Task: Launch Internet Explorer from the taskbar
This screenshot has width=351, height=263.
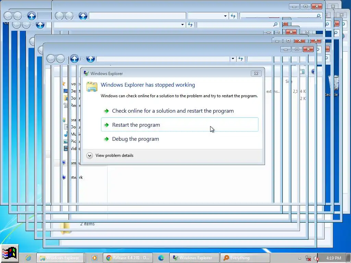Action: coord(28,258)
